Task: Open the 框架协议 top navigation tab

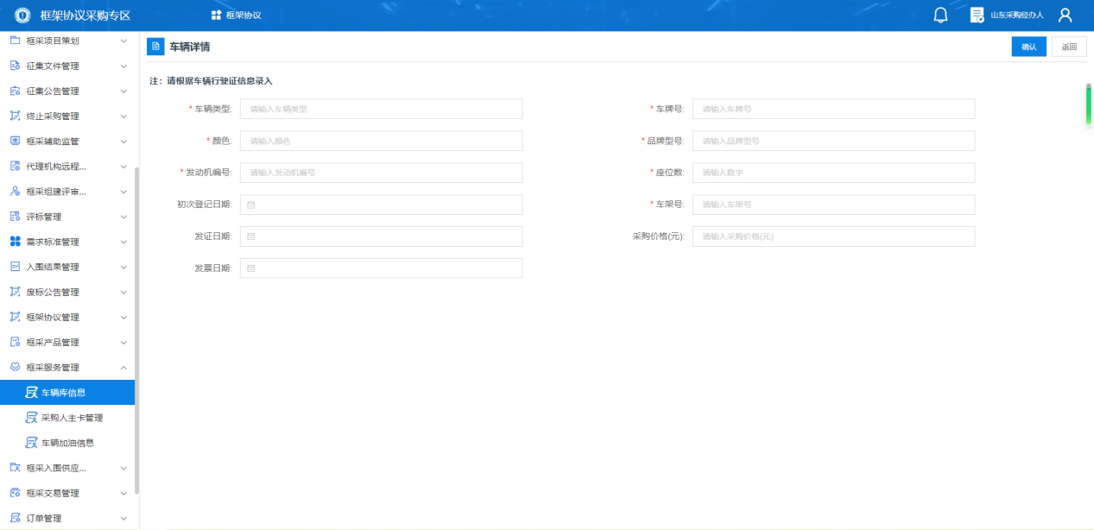Action: [236, 16]
